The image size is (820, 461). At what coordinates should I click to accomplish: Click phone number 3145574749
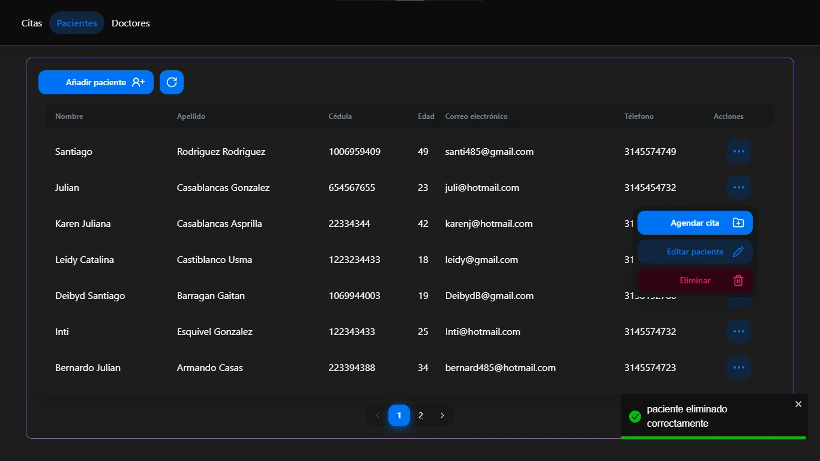[x=650, y=151]
